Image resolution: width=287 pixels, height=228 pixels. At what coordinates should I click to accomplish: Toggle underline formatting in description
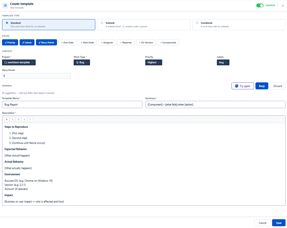(18, 119)
